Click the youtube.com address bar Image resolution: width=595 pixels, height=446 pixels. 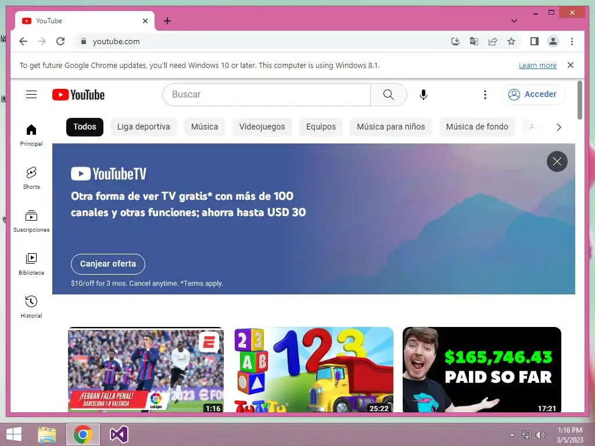pos(262,41)
